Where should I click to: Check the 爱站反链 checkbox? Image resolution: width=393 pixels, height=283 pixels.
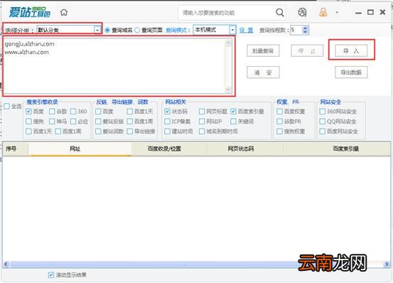pyautogui.click(x=98, y=122)
